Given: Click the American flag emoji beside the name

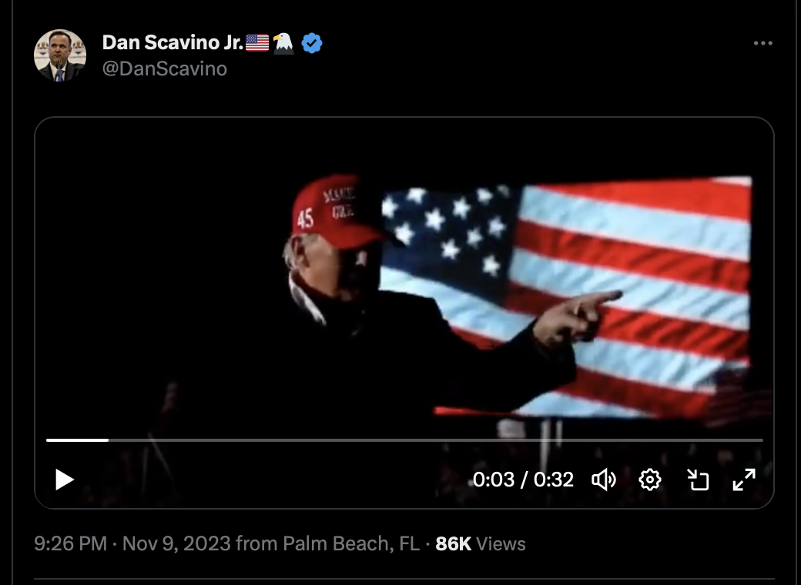Looking at the screenshot, I should (257, 43).
